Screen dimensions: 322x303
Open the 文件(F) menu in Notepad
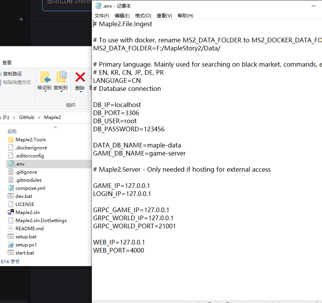pyautogui.click(x=102, y=16)
